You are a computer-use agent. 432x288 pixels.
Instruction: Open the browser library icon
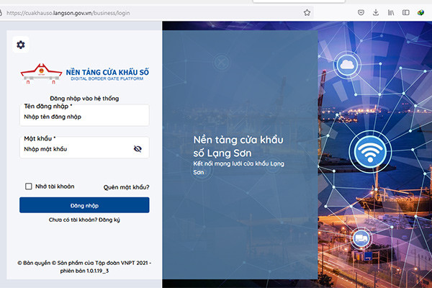391,12
